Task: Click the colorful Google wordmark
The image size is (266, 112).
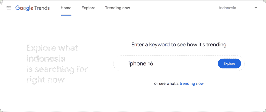Action: tap(24, 8)
